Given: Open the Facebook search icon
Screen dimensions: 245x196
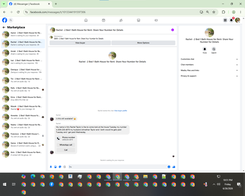Looking at the screenshot, I should tap(11, 20).
